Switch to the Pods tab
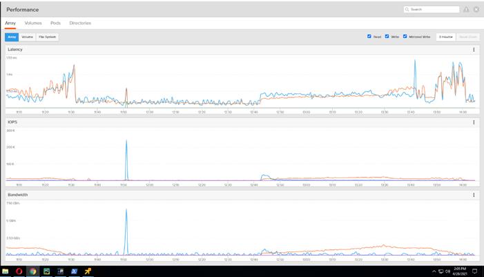This screenshot has width=484, height=277. tap(55, 23)
